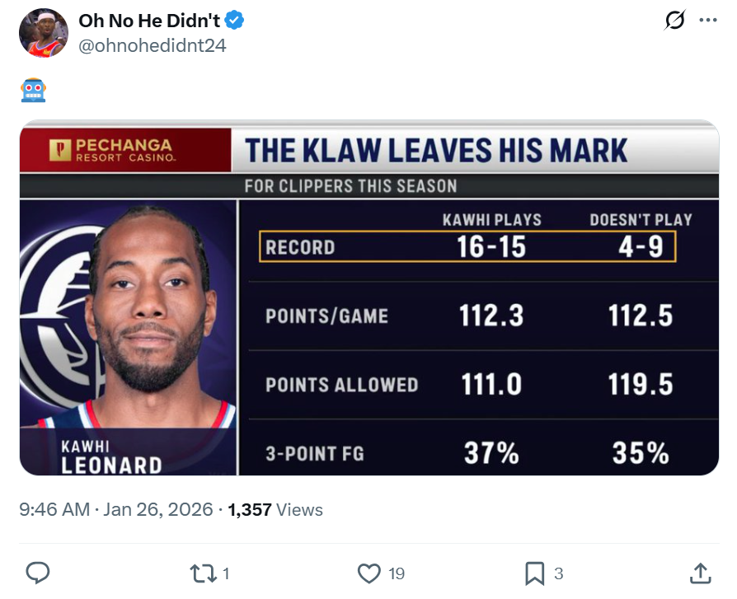Bookmark this post
737x599 pixels.
pos(534,573)
